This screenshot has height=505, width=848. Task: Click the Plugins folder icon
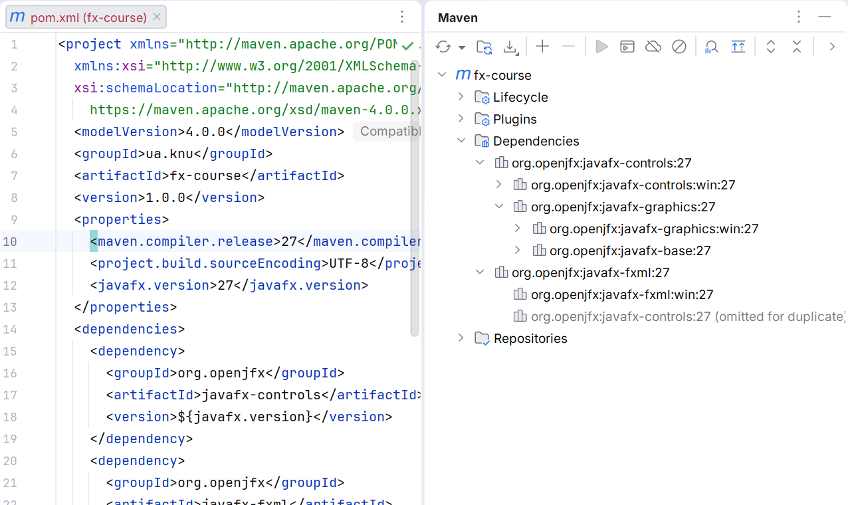click(482, 120)
